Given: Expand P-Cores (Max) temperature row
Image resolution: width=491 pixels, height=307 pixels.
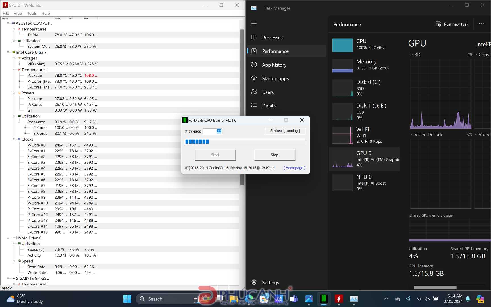Looking at the screenshot, I should coord(19,81).
